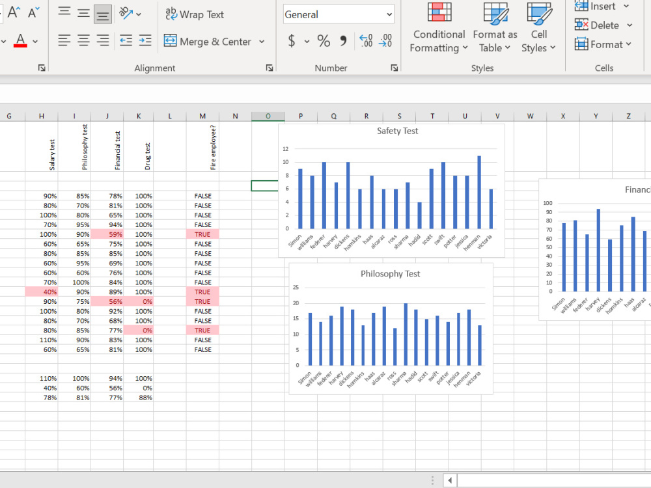The width and height of the screenshot is (651, 488).
Task: Expand the Orientation dropdown arrow
Action: click(x=139, y=14)
